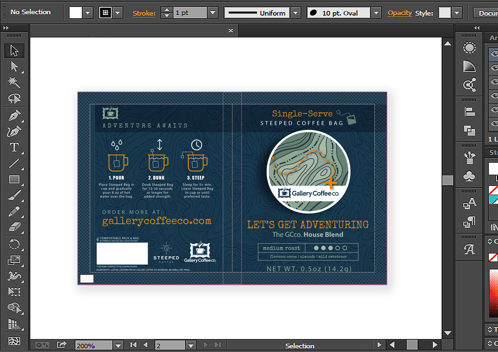Open the OpenType script A panel icon
Viewport: 498px width, 352px height.
pos(469,249)
